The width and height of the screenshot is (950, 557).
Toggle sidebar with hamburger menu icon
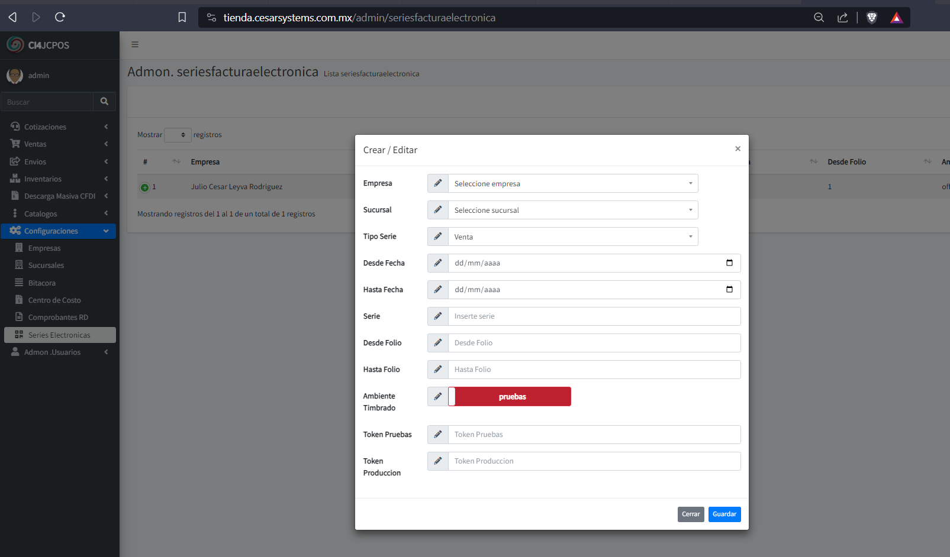(x=135, y=44)
